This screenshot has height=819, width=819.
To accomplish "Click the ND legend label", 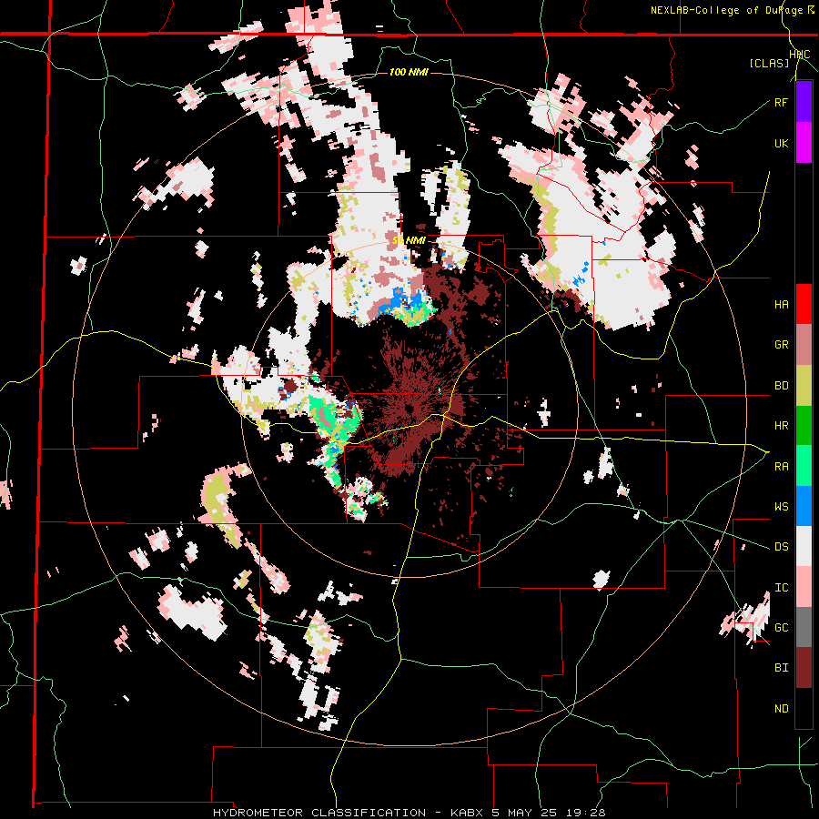I will (781, 709).
